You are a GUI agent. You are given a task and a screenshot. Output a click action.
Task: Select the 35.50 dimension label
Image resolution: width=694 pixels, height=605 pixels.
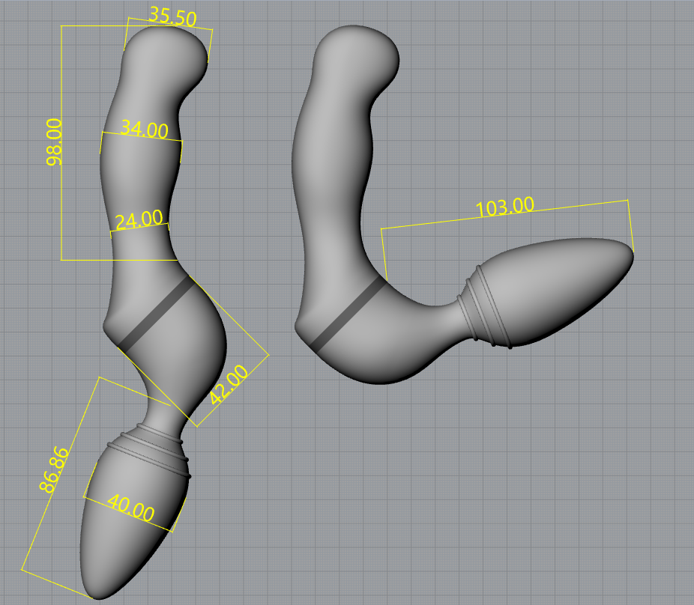coord(173,16)
